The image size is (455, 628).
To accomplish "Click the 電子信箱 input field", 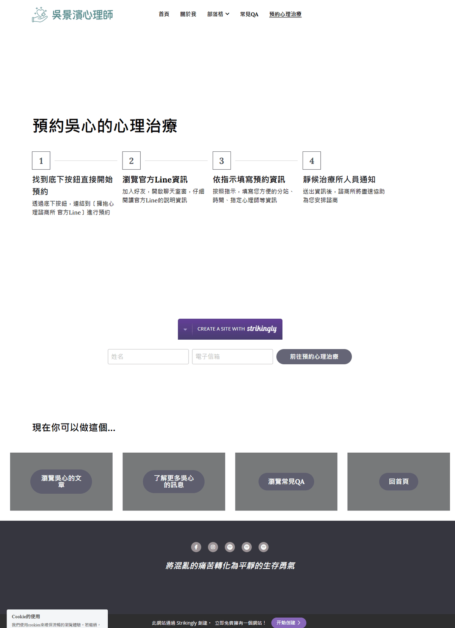I will tap(232, 357).
